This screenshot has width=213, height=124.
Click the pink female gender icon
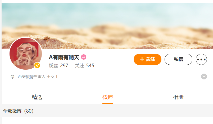pos(84,57)
